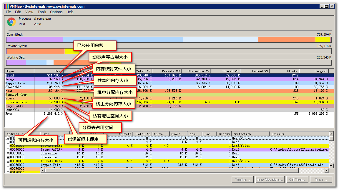
Task: Expand the 00070000 address row
Action: [x=8, y=161]
